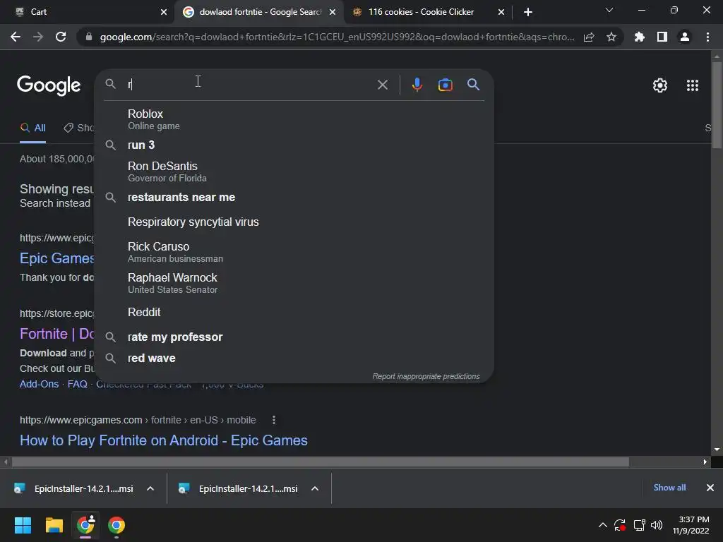Open the Extensions puzzle icon
This screenshot has width=723, height=542.
[640, 37]
